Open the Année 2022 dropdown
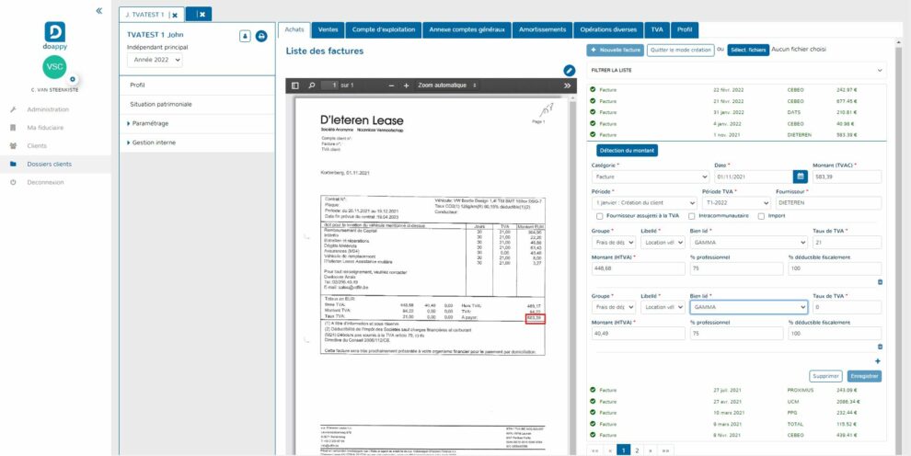The width and height of the screenshot is (911, 456). click(156, 60)
